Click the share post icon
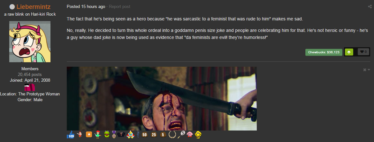 370,7
